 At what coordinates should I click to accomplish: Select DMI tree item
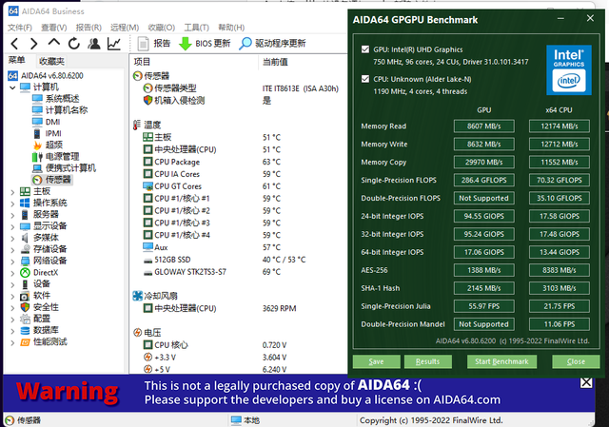click(47, 122)
